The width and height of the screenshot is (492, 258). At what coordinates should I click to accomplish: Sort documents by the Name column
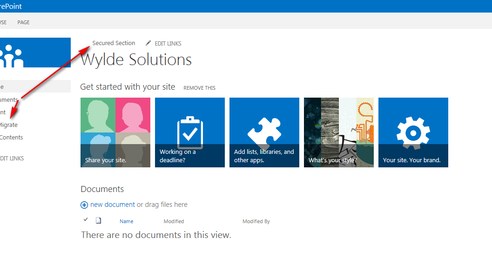(x=127, y=221)
